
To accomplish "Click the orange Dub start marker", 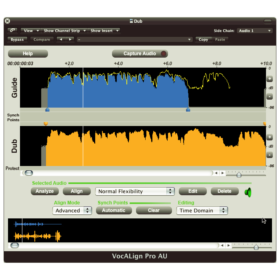I will (46, 124).
